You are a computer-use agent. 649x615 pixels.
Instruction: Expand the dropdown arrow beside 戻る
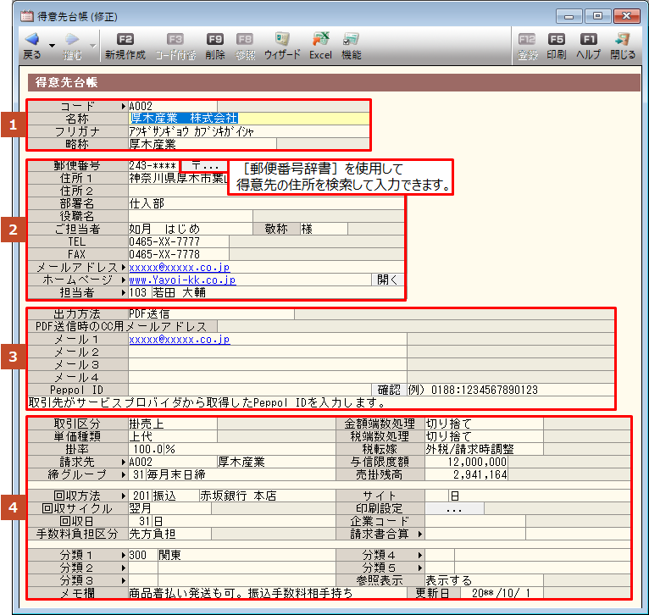(51, 45)
